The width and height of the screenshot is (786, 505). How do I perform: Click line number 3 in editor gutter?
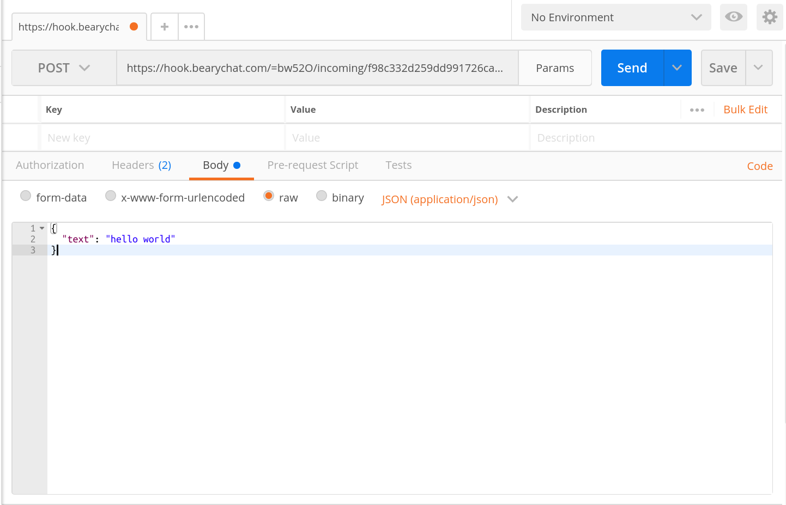33,250
